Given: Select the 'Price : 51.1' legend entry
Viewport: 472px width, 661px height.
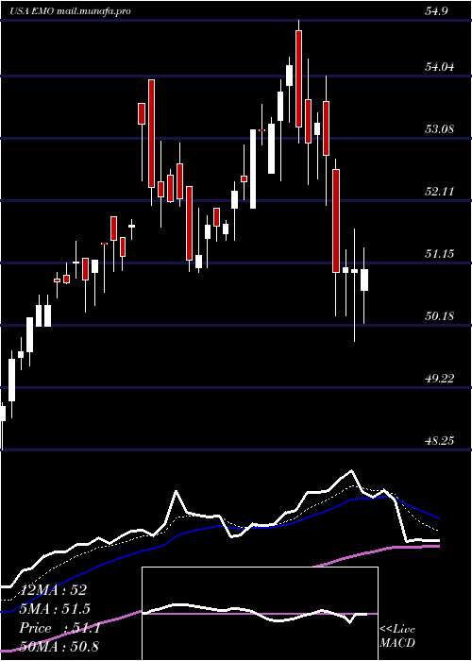Looking at the screenshot, I should [x=59, y=628].
